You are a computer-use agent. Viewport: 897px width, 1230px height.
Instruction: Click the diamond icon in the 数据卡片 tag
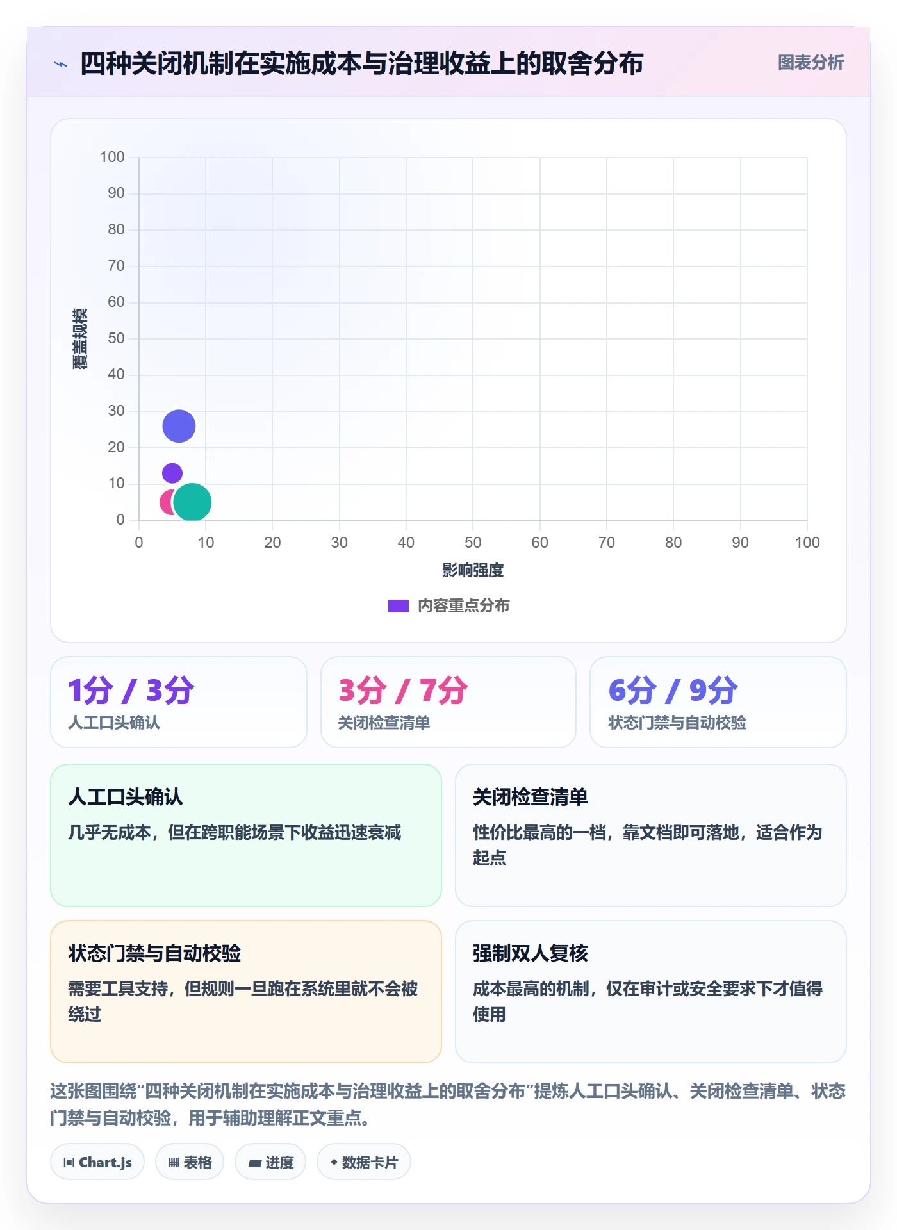tap(334, 1162)
